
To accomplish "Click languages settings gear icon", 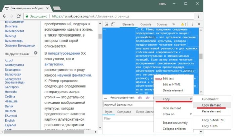I will 36,53.
